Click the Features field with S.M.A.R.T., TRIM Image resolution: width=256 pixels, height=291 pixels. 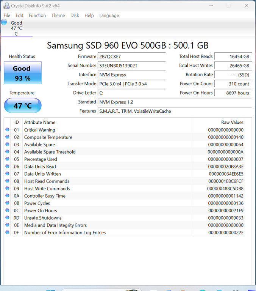tap(175, 111)
